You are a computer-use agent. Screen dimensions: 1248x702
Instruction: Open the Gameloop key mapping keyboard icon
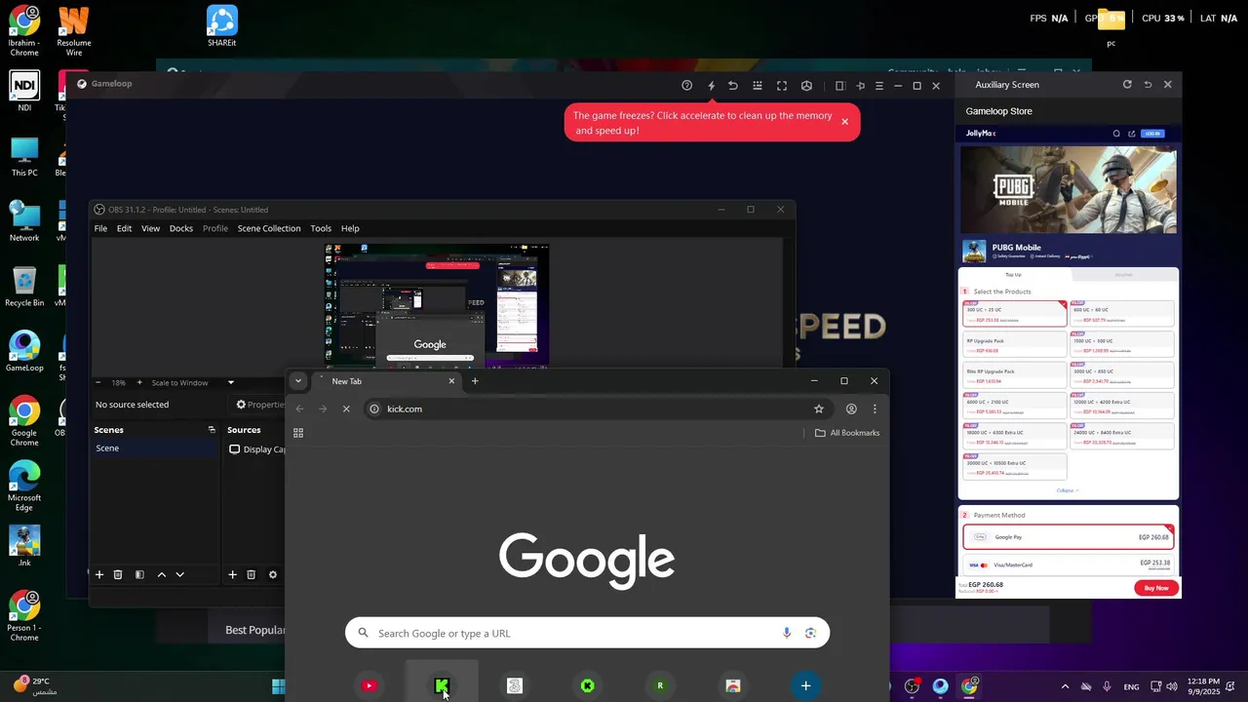pos(757,86)
